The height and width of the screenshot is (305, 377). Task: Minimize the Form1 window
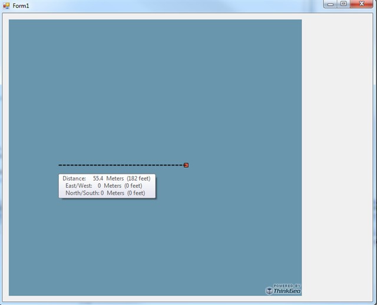click(x=330, y=4)
